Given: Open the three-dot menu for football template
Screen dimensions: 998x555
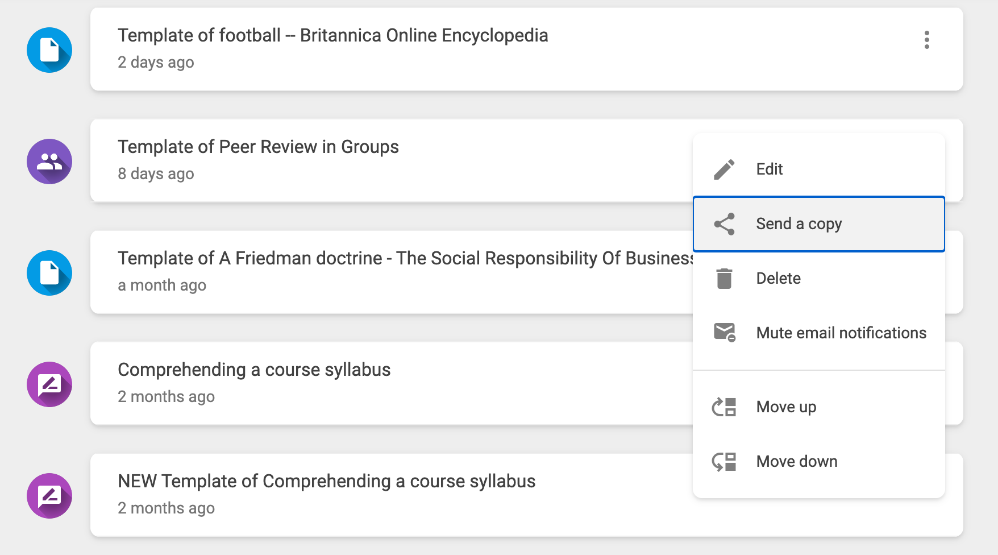Looking at the screenshot, I should pyautogui.click(x=926, y=40).
